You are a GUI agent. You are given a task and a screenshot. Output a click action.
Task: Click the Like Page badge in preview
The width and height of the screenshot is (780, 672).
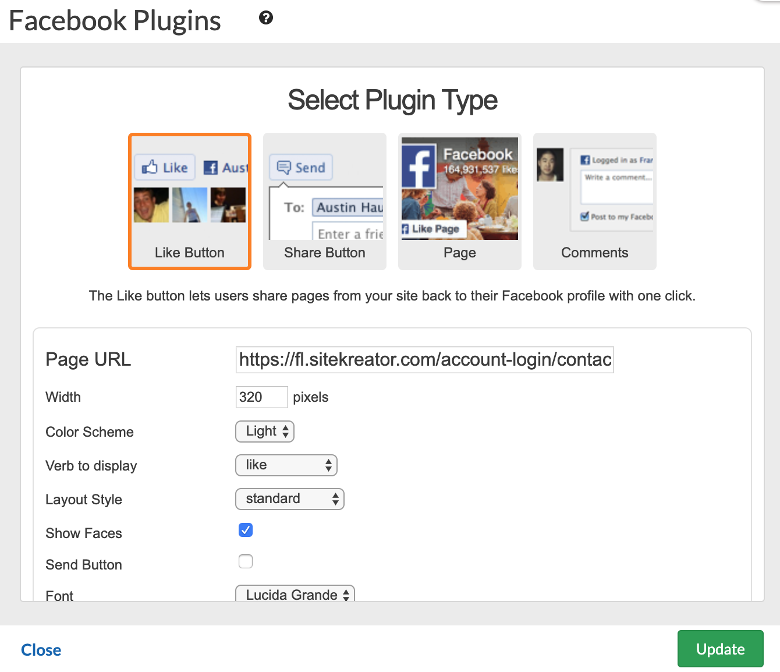[434, 229]
